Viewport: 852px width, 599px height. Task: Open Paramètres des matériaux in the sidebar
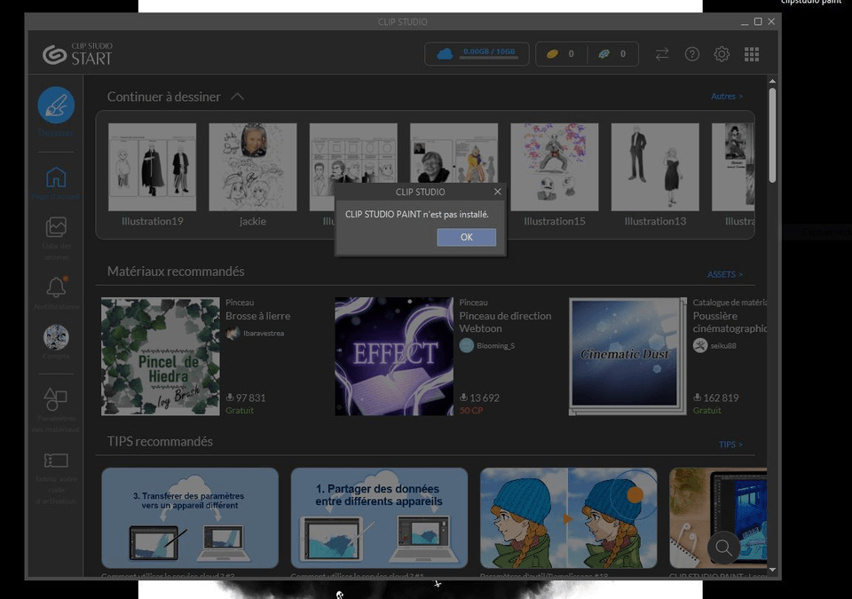(x=55, y=399)
